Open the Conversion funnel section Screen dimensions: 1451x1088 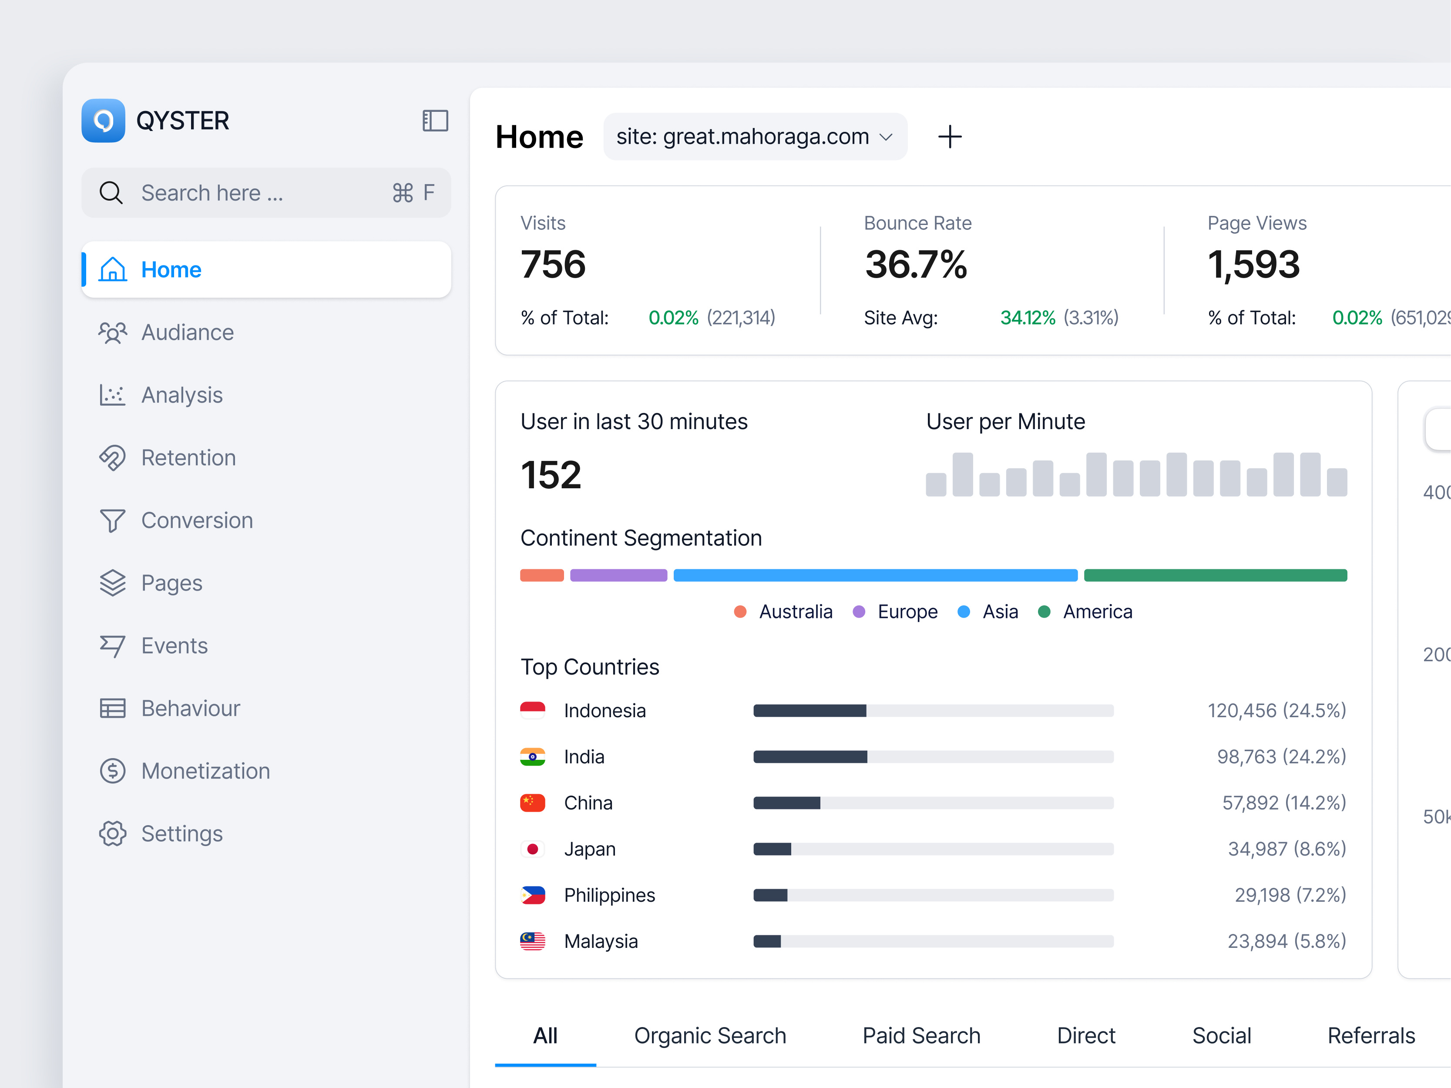pyautogui.click(x=196, y=520)
